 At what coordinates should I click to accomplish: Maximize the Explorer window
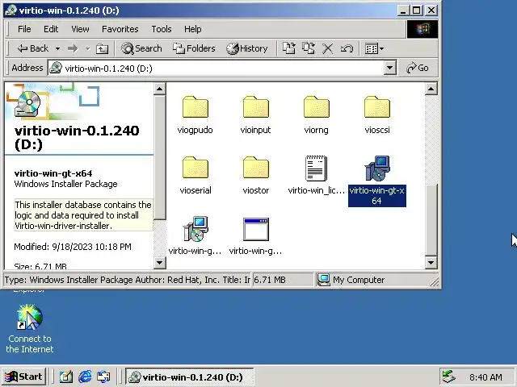pyautogui.click(x=417, y=10)
